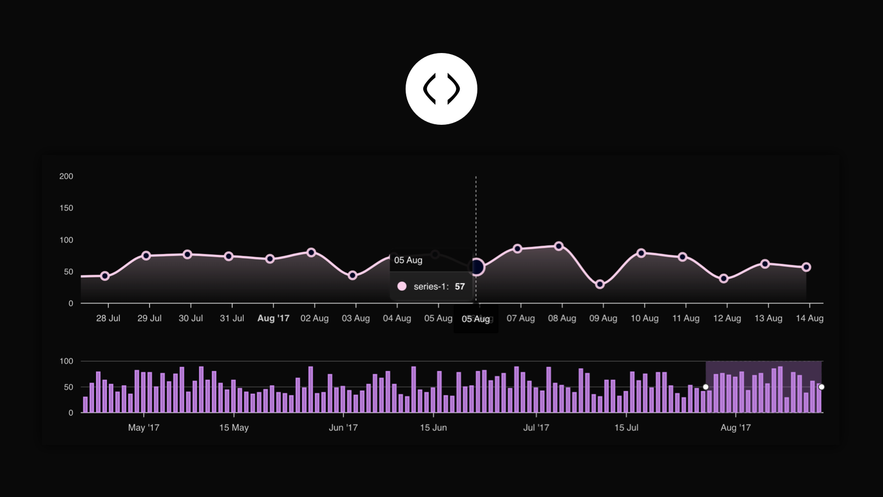Click the low data point on 09 Aug
Viewport: 883px width, 497px height.
(x=600, y=285)
